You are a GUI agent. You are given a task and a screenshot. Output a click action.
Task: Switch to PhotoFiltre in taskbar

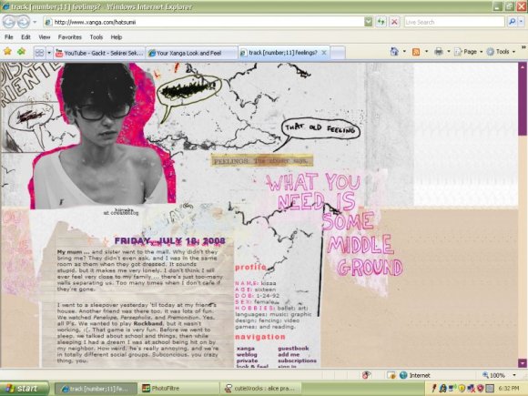pos(178,388)
